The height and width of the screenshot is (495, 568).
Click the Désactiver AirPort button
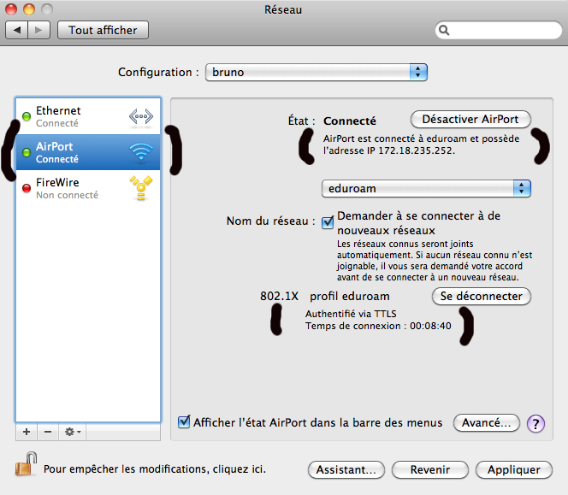pos(470,119)
